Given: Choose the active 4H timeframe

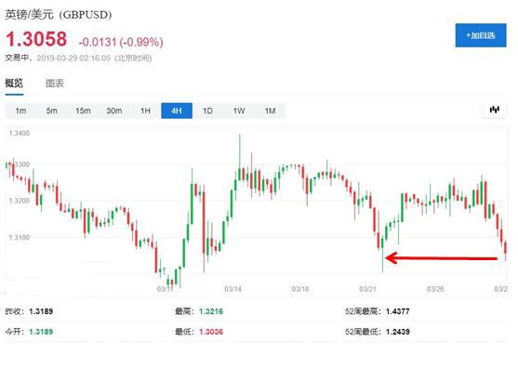Looking at the screenshot, I should [x=177, y=111].
